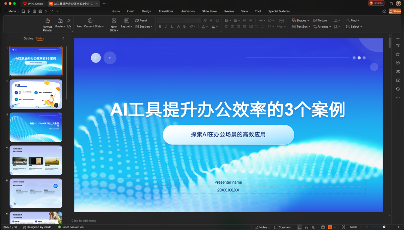The width and height of the screenshot is (404, 230).
Task: Click the orange Update button
Action: [x=376, y=3]
